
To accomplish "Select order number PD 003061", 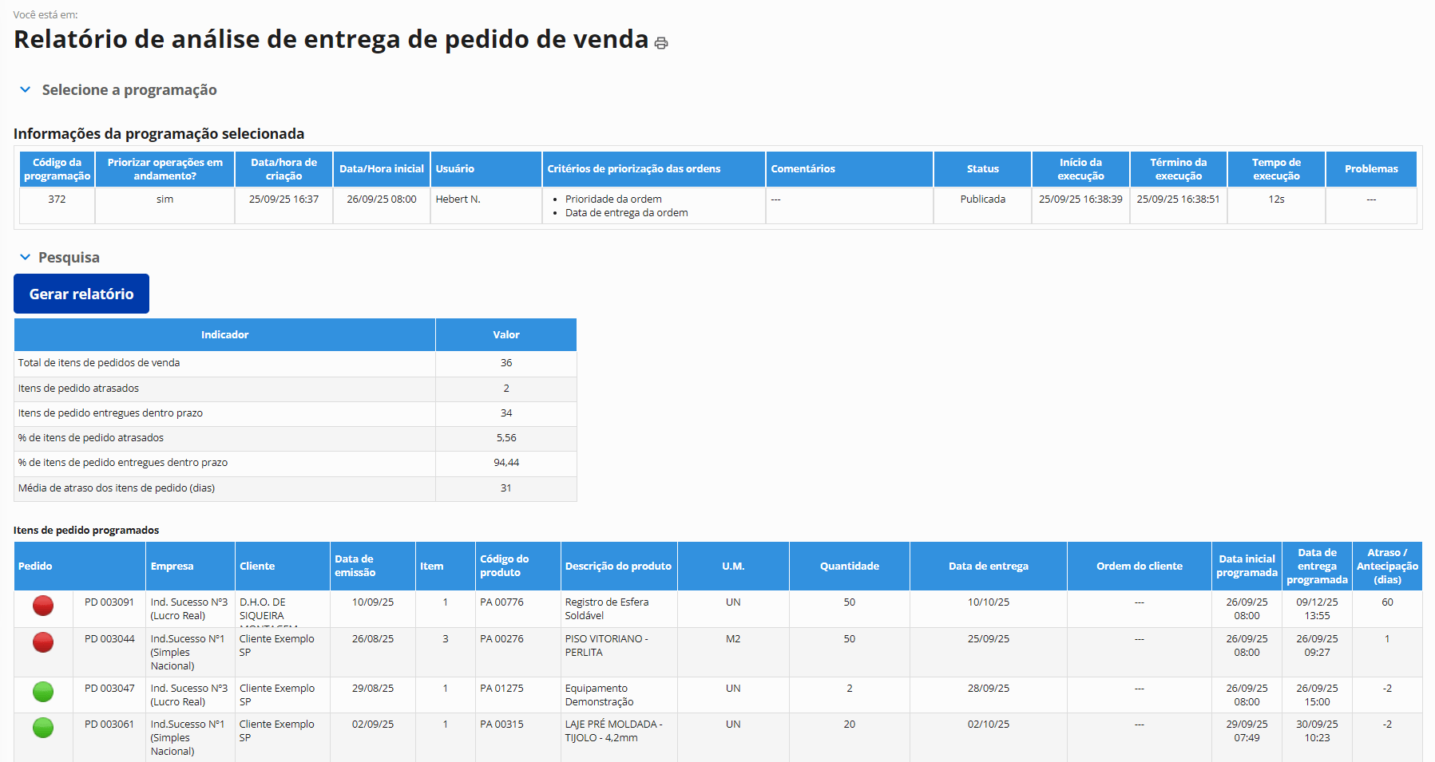I will point(109,724).
